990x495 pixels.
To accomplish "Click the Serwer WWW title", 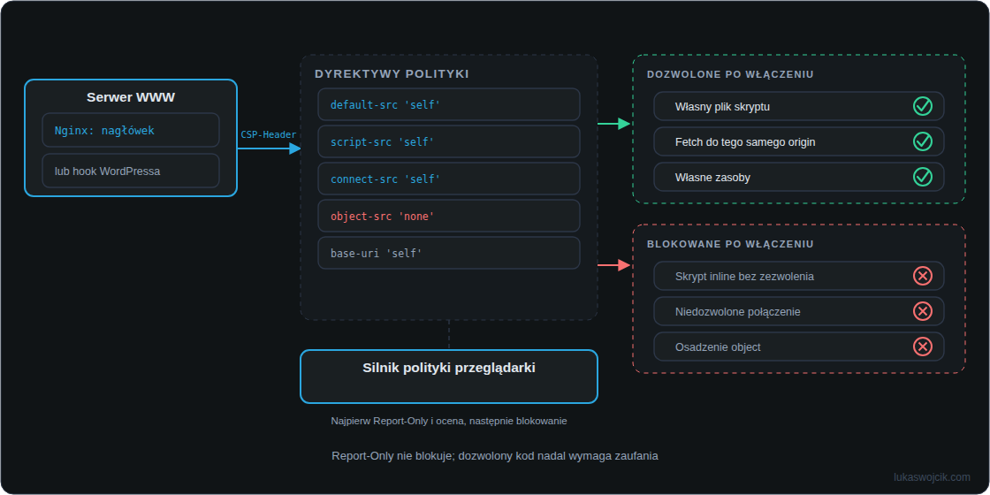I will pyautogui.click(x=131, y=97).
